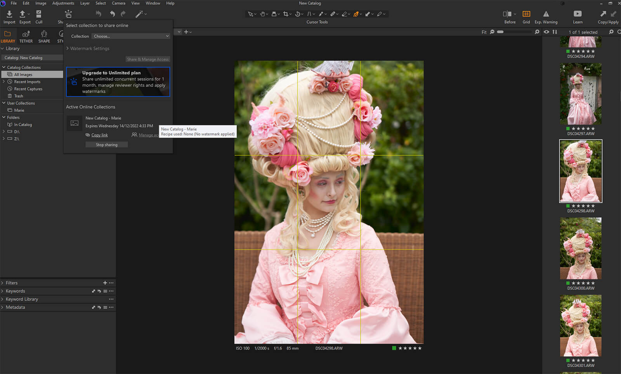Screen dimensions: 621x374
Task: Click the Auto Adjust magic wand icon
Action: 139,14
